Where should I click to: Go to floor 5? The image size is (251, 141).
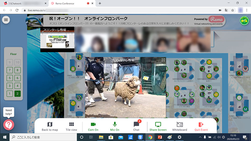point(9,78)
